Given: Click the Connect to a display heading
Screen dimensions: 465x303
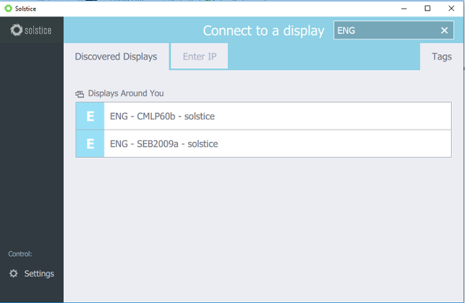Looking at the screenshot, I should tap(264, 30).
